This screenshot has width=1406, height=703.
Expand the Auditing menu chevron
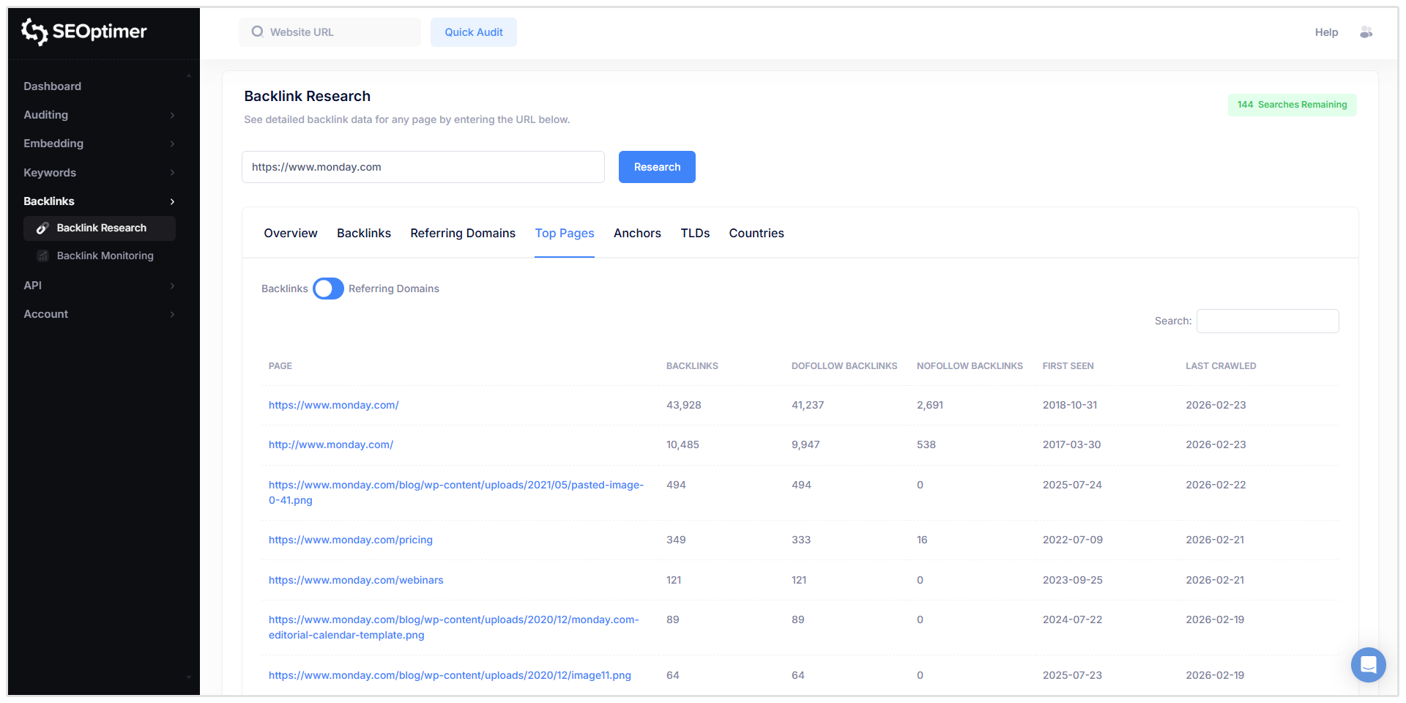(x=173, y=115)
